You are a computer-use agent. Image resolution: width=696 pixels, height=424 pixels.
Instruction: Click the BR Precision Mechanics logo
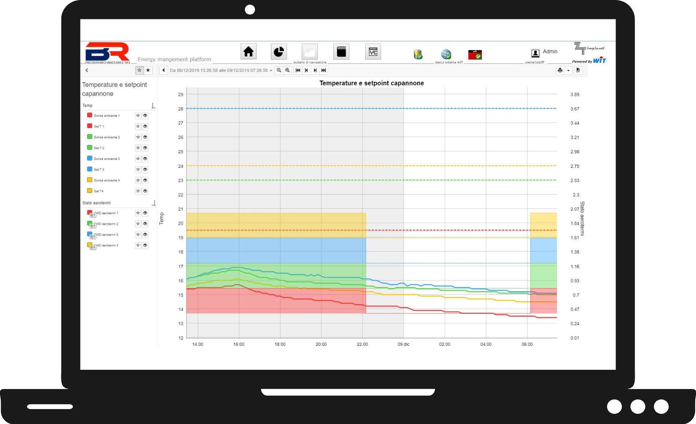click(108, 53)
